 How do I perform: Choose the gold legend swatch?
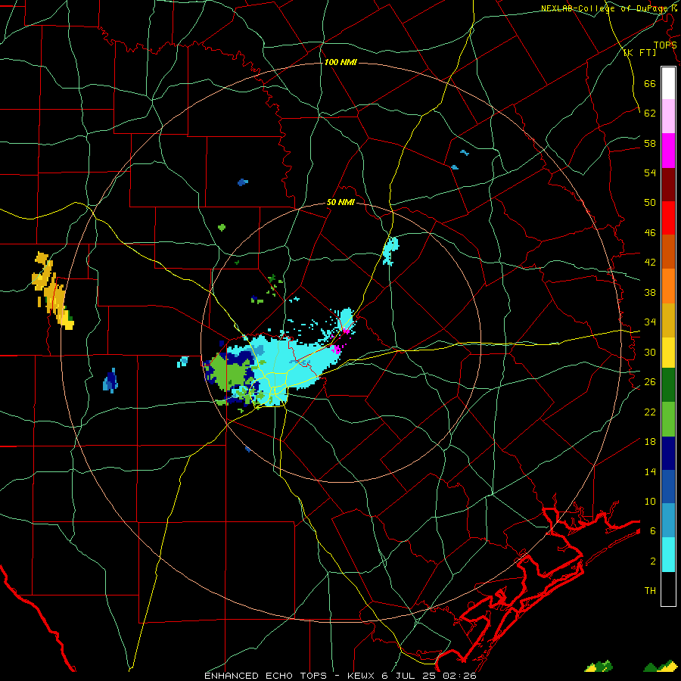[668, 320]
